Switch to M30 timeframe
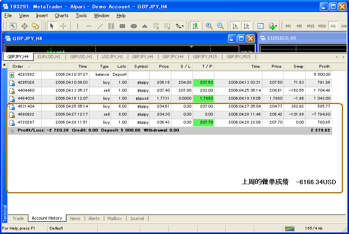Image resolution: width=349 pixels, height=234 pixels. [322, 26]
